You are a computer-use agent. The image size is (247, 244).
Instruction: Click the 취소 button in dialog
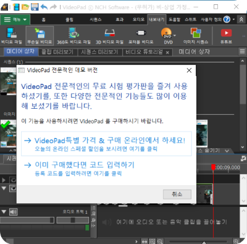pos(177,194)
